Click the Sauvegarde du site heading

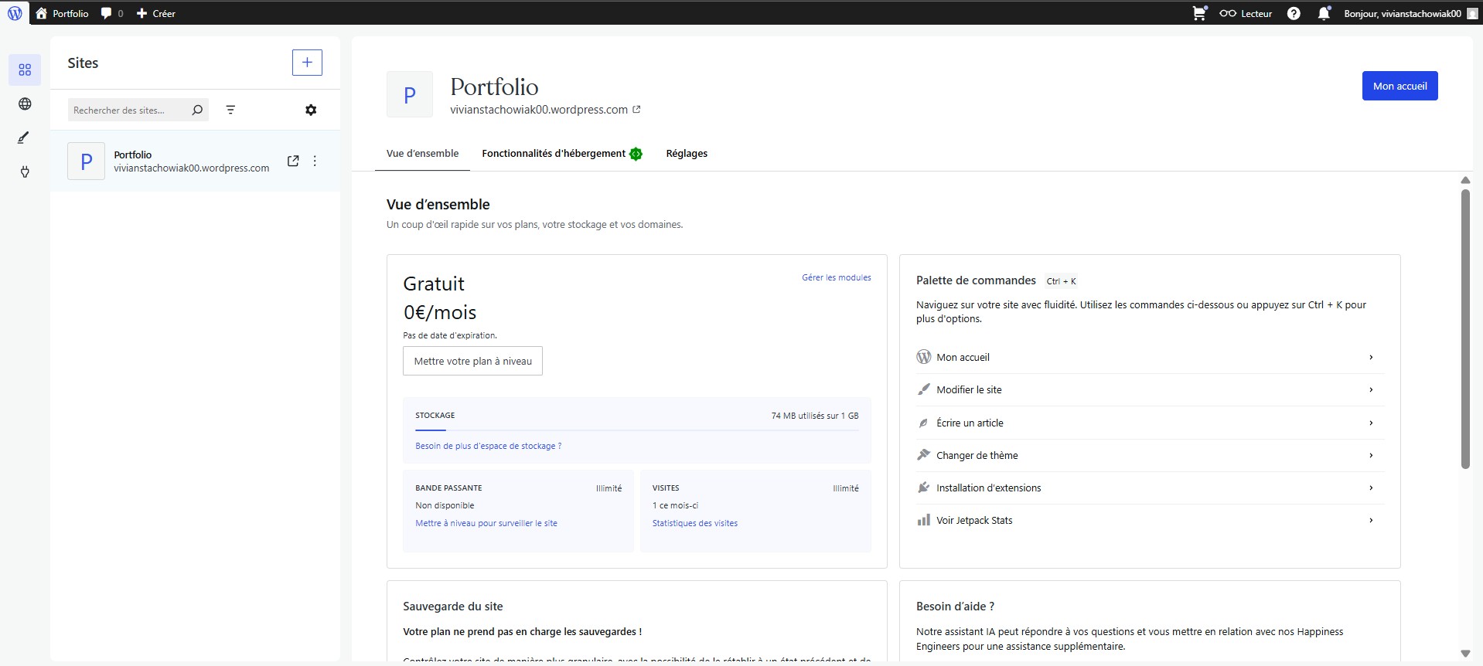point(453,607)
